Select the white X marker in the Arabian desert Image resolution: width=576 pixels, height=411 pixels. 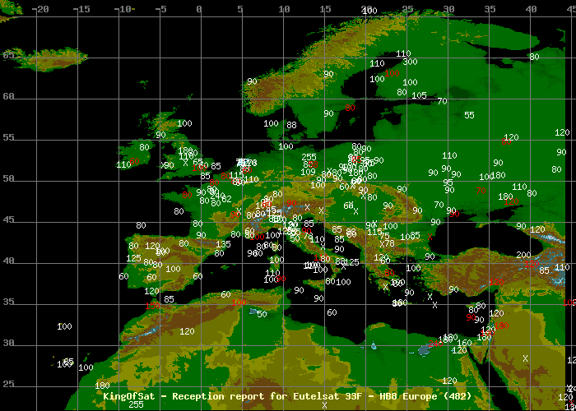525,358
